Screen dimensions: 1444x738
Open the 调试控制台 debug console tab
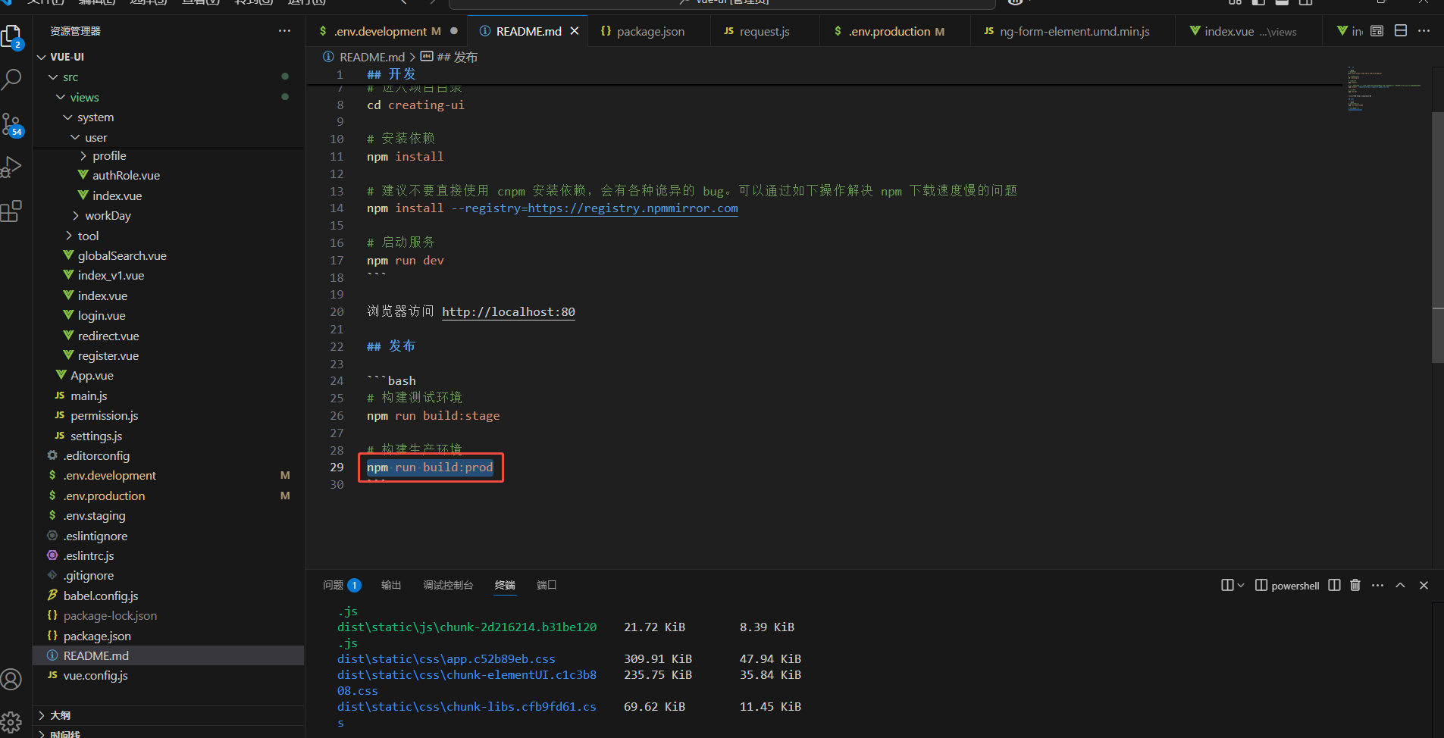point(448,585)
